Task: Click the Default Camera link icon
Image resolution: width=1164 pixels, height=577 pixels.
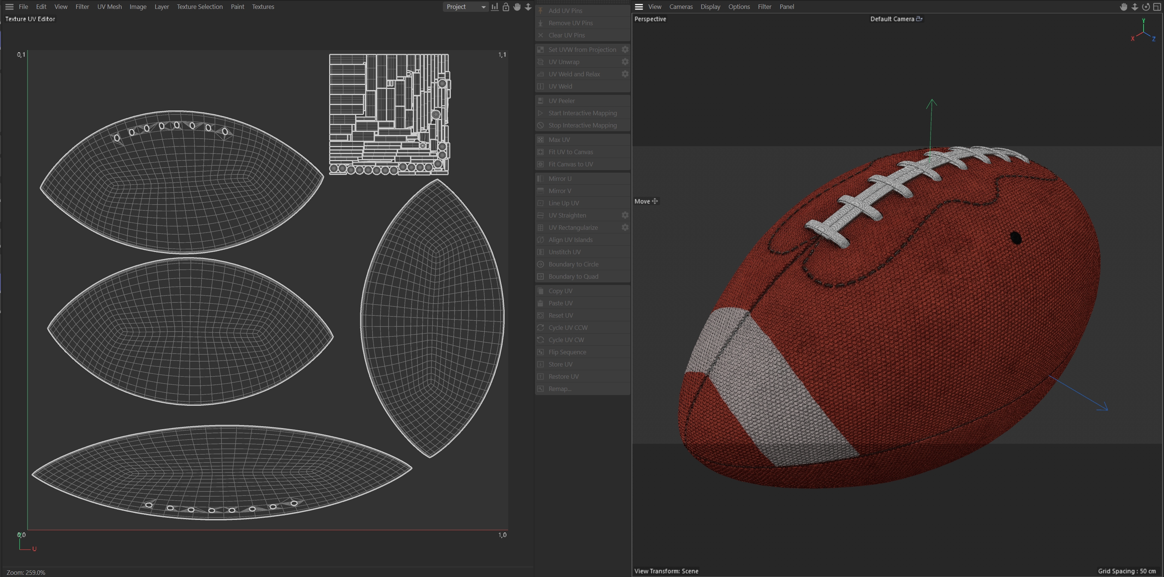Action: 919,19
